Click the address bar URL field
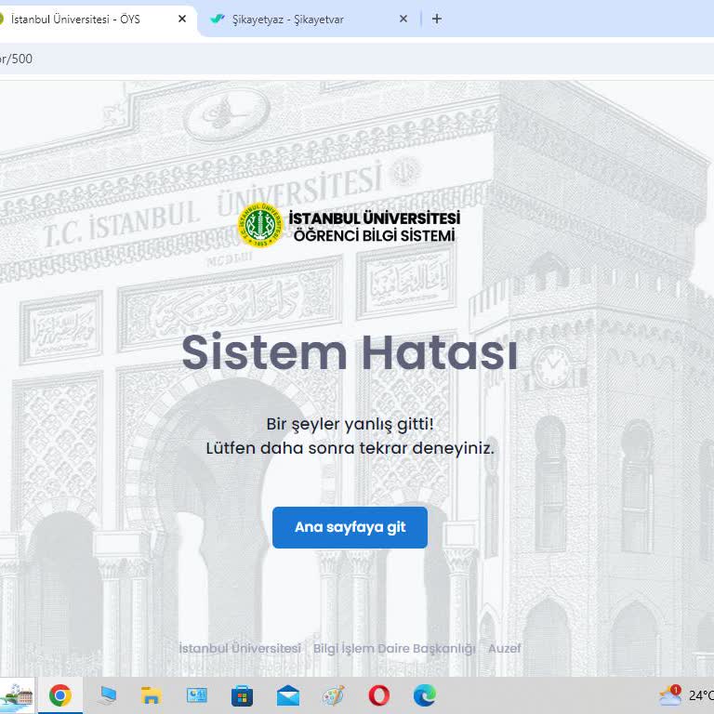 click(x=357, y=59)
